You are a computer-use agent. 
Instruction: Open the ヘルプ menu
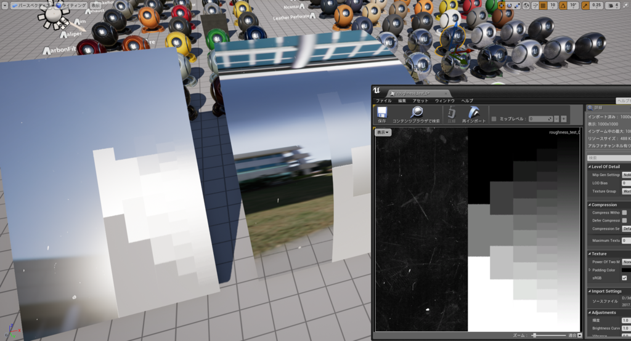click(467, 101)
